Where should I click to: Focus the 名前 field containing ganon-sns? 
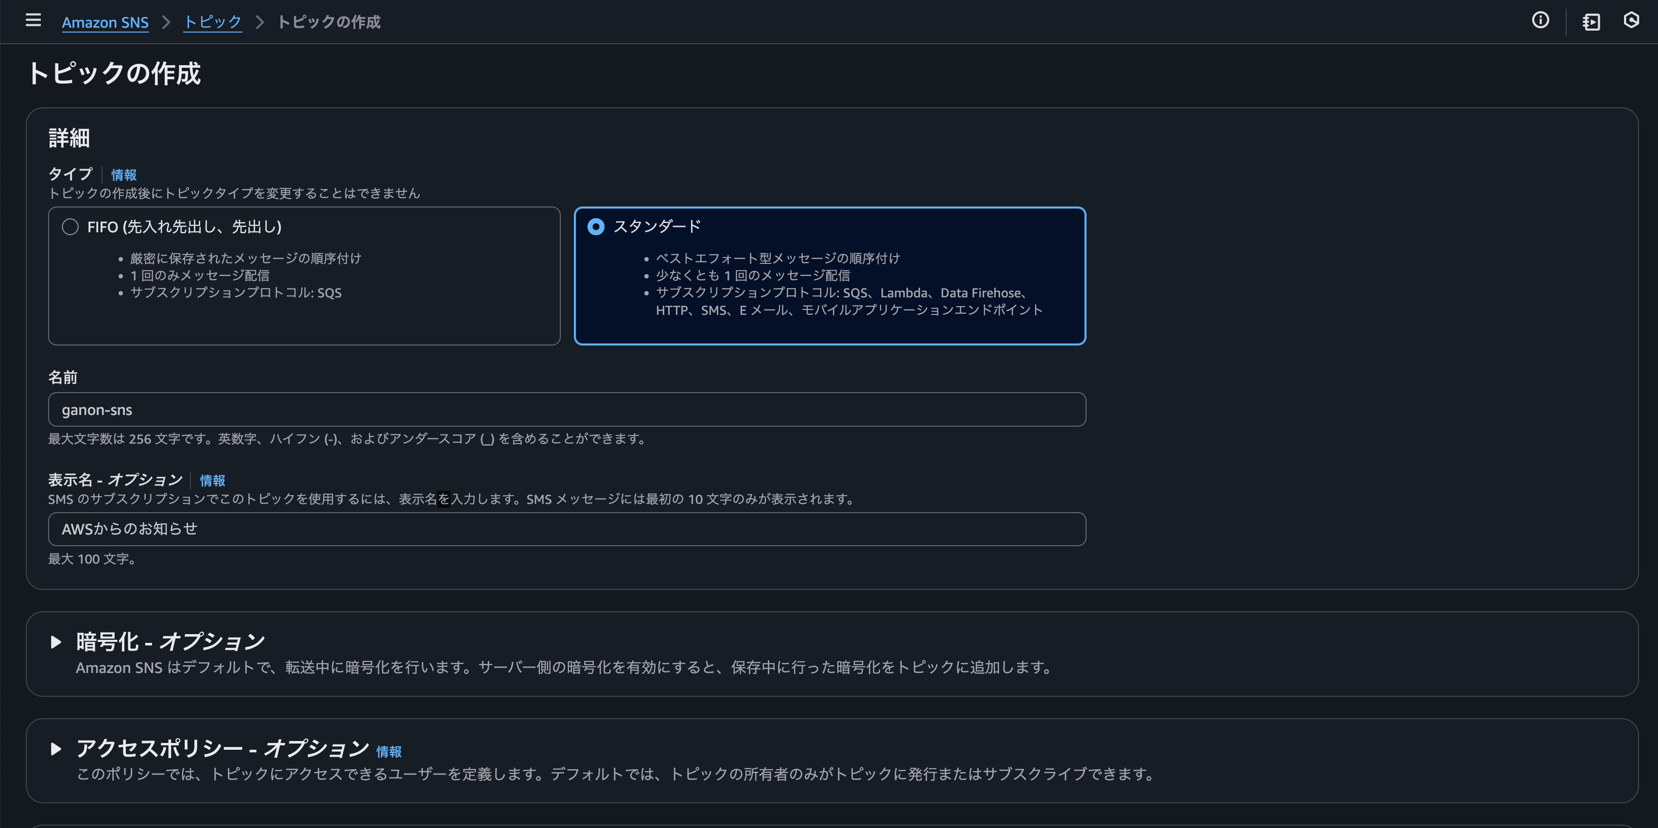click(x=567, y=410)
